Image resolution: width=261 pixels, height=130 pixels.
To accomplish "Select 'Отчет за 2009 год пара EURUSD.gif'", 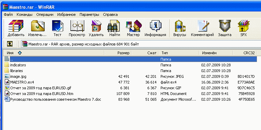I will click(x=41, y=88).
